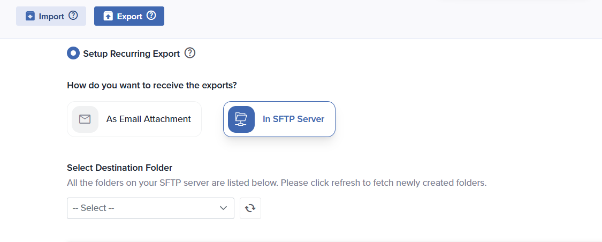Click the 'How do you want to receive' question
The image size is (602, 242).
(152, 85)
